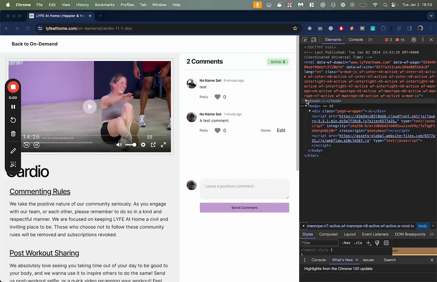437x282 pixels.
Task: Focus the 'Leave a positive comment...' text box
Action: pyautogui.click(x=244, y=189)
